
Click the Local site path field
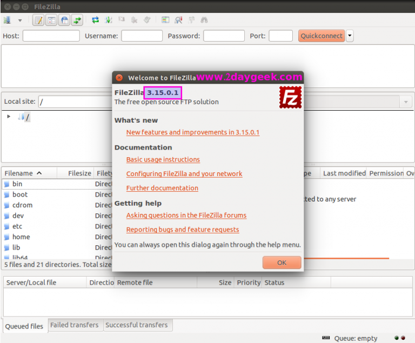(x=75, y=102)
